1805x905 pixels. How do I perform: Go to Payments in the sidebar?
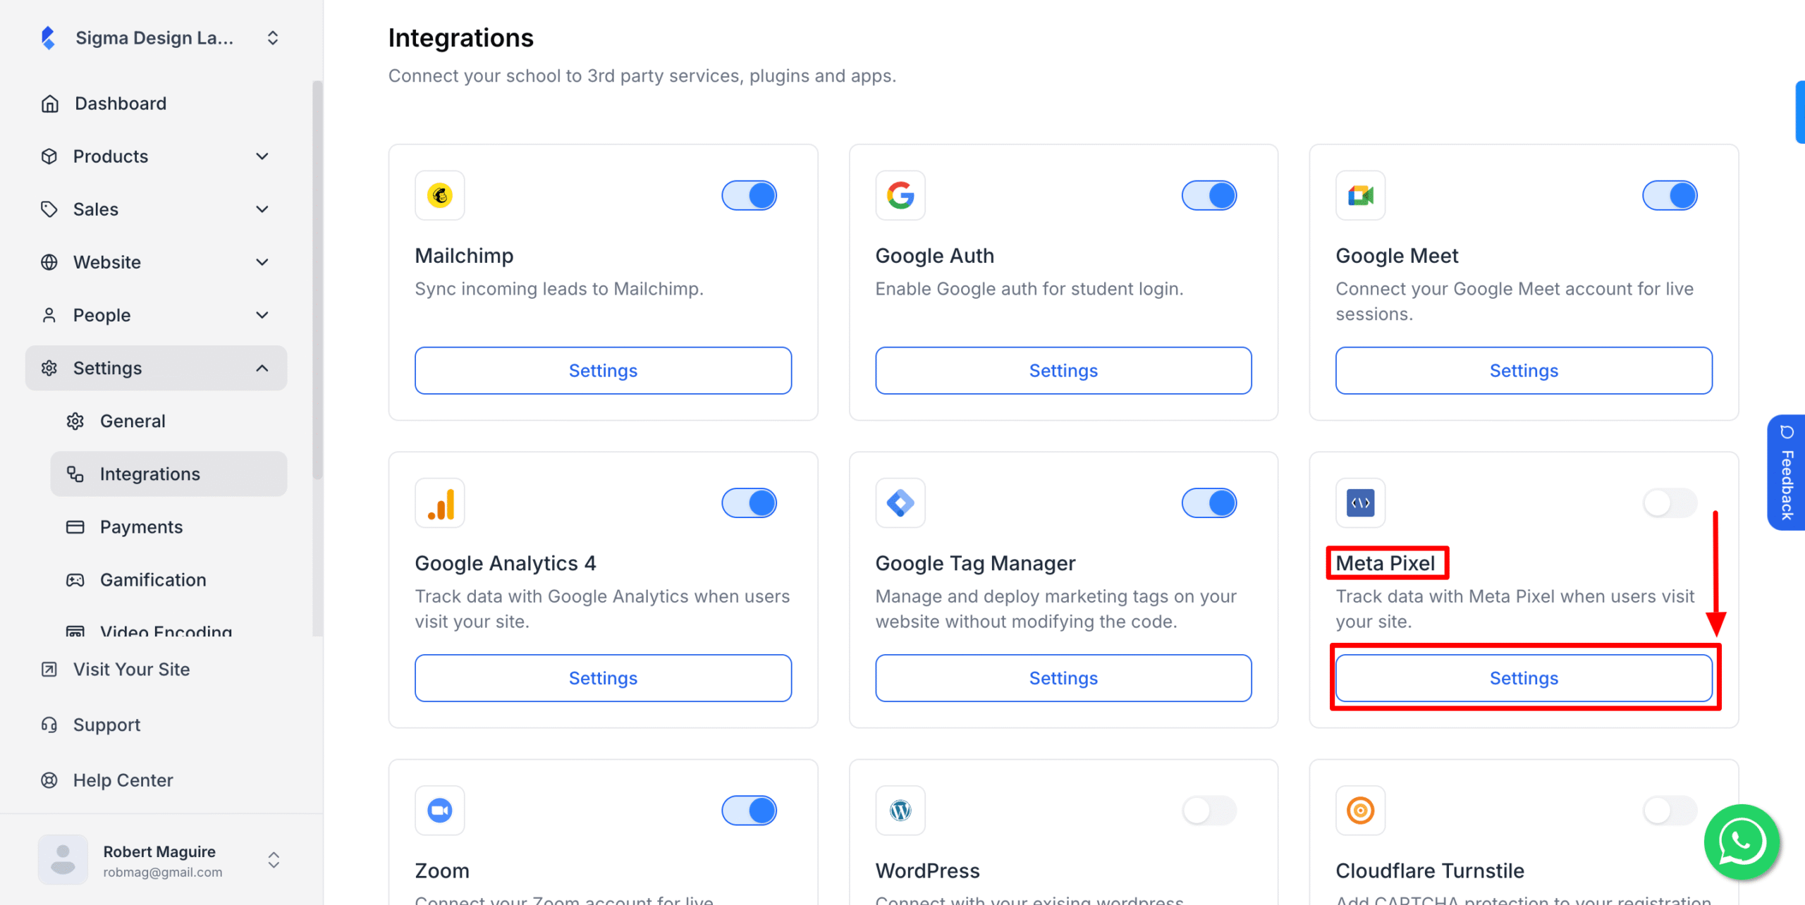(x=141, y=527)
